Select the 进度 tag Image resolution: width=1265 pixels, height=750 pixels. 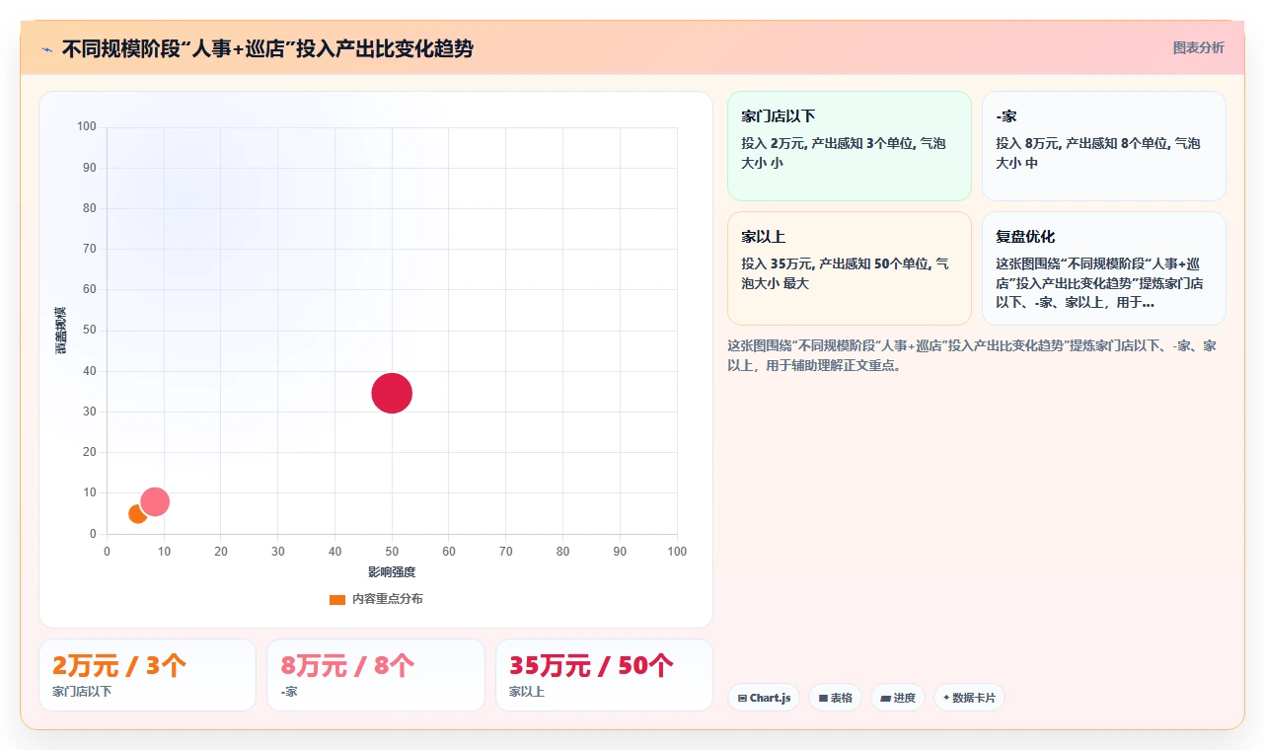[898, 698]
